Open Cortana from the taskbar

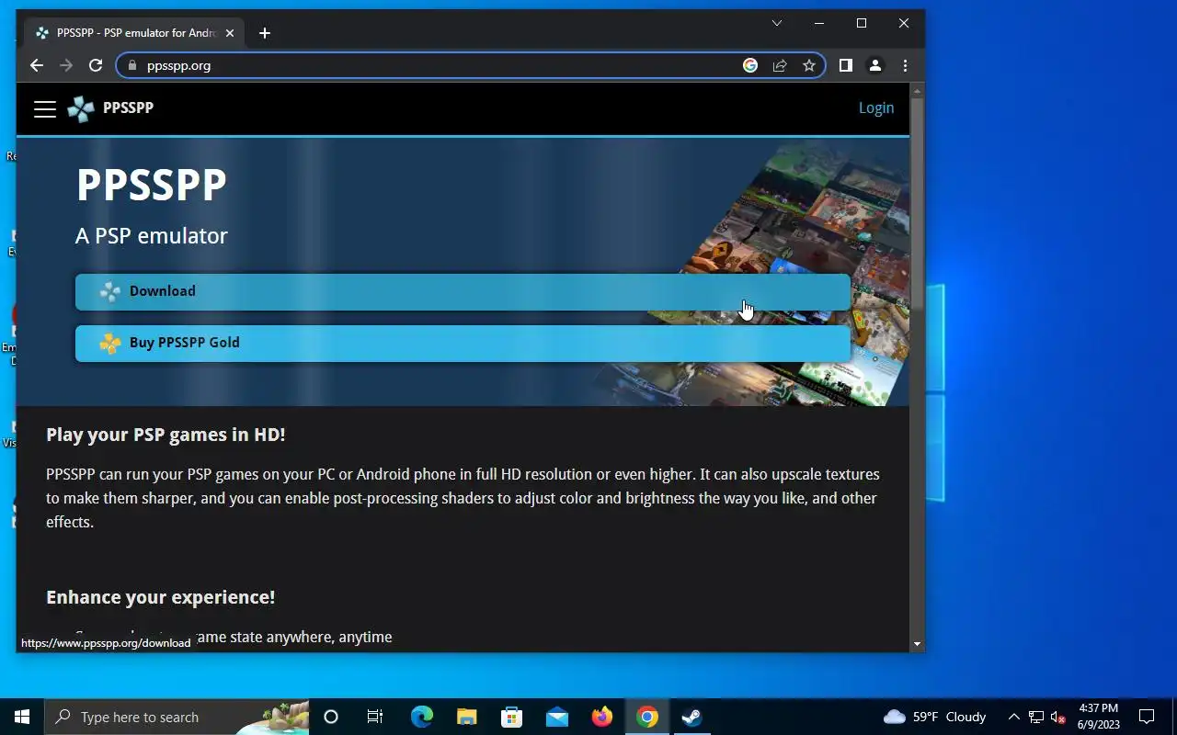(x=331, y=717)
